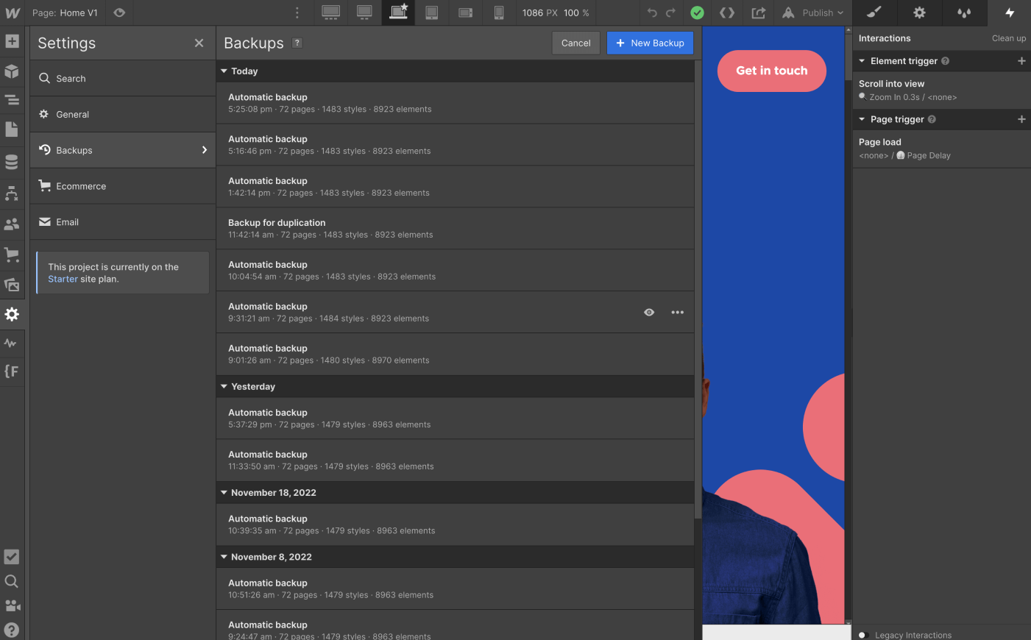1031x640 pixels.
Task: Collapse the Today backups section
Action: pos(224,71)
